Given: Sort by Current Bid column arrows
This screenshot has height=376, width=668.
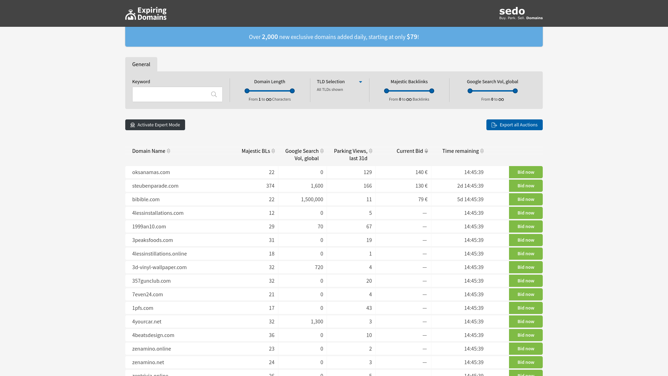Looking at the screenshot, I should point(426,151).
